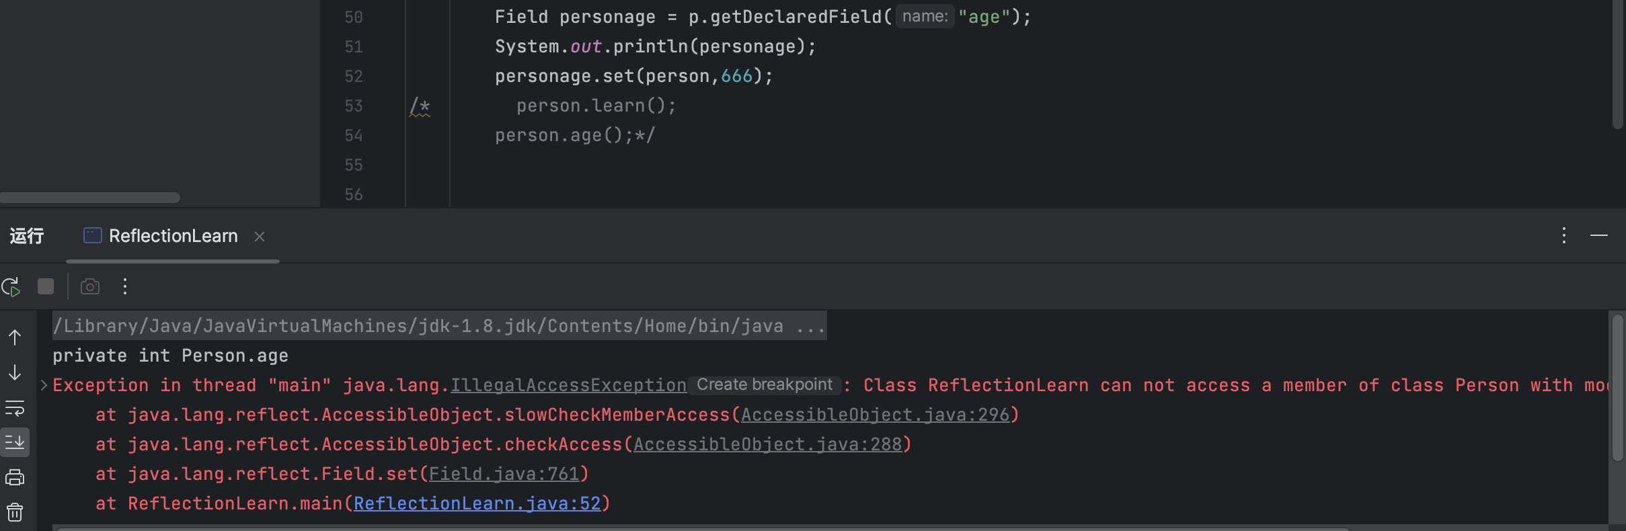Click the Field.java:761 stack trace link
The height and width of the screenshot is (531, 1626).
[504, 474]
